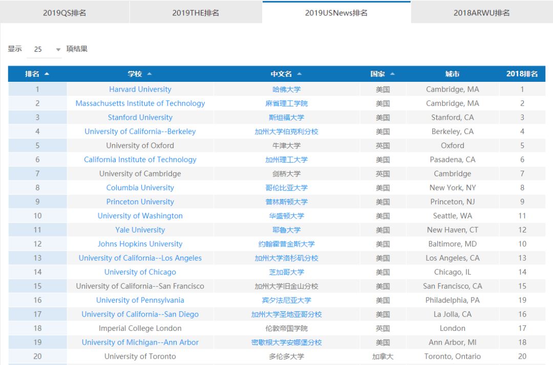Click the 芝加哥大学 link
The width and height of the screenshot is (553, 365).
pos(286,272)
